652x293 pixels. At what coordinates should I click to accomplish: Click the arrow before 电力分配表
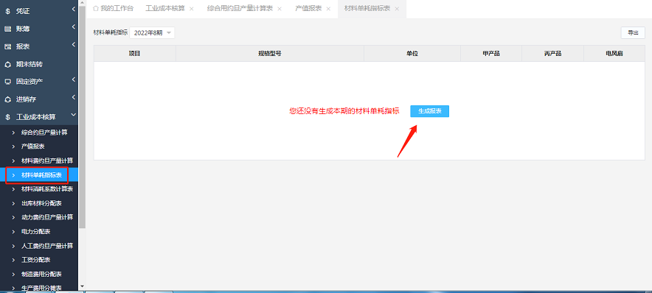click(13, 232)
